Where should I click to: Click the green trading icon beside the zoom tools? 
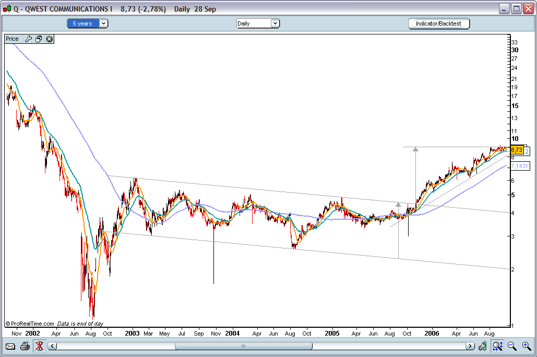coord(483,347)
